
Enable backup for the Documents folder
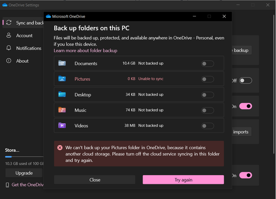(207, 64)
